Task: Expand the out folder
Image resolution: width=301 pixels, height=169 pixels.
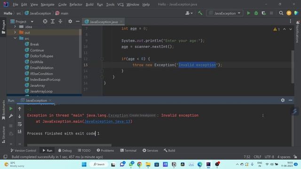Action: 15,32
